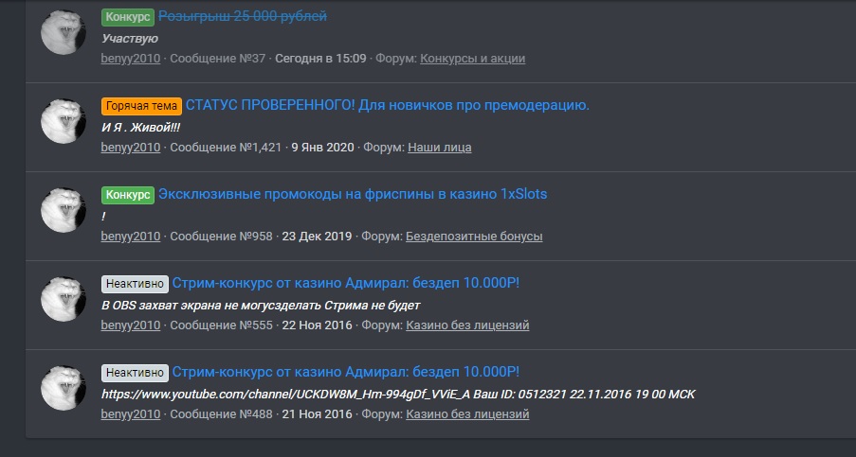Viewport: 856px width, 457px height.
Task: Open the Адмирал stream contest title above message №555
Action: tap(346, 283)
